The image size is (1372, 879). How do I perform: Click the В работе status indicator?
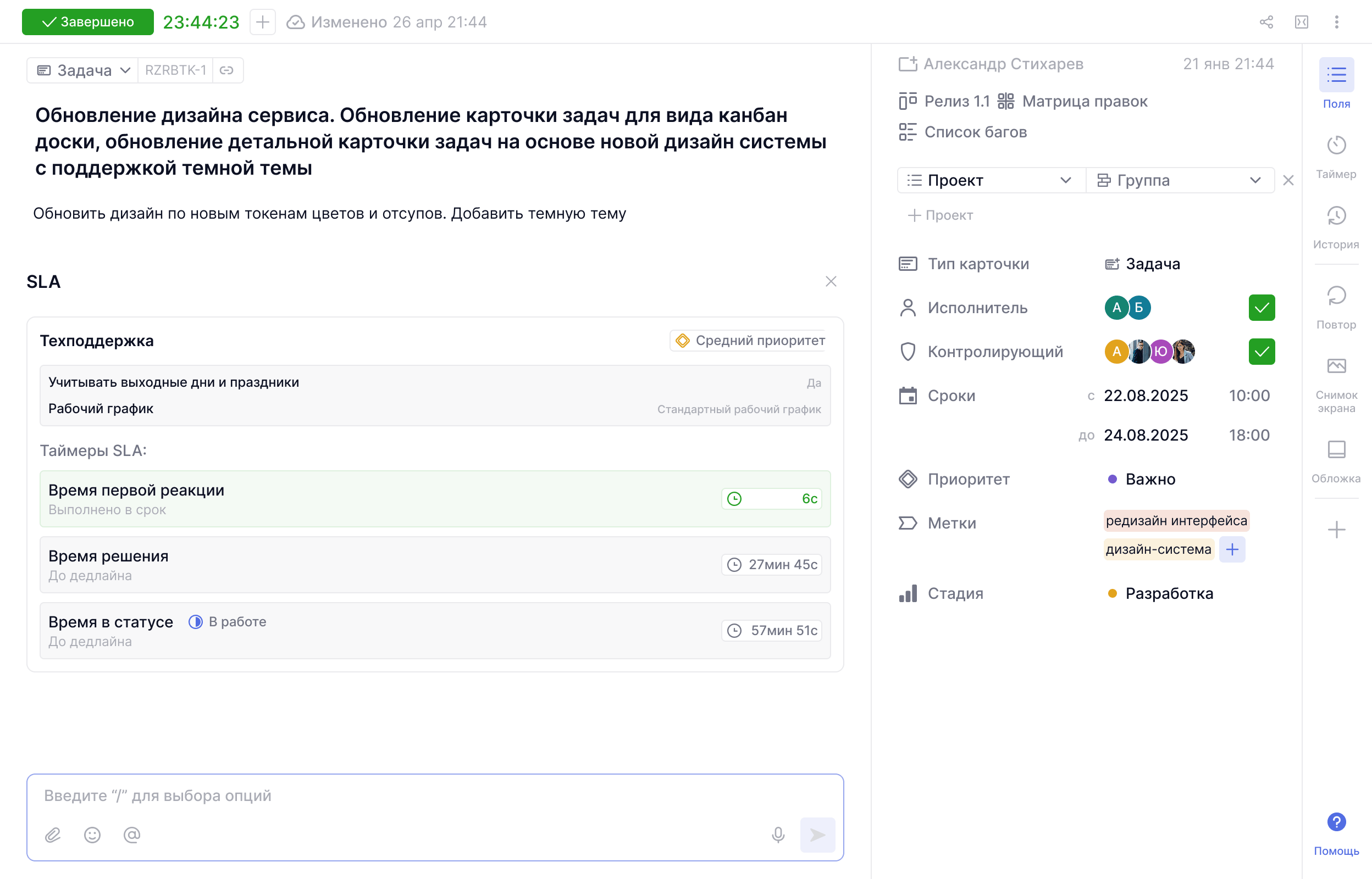(x=227, y=621)
